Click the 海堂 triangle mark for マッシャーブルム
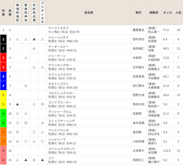This screenshot has height=165, width=183. 17,114
